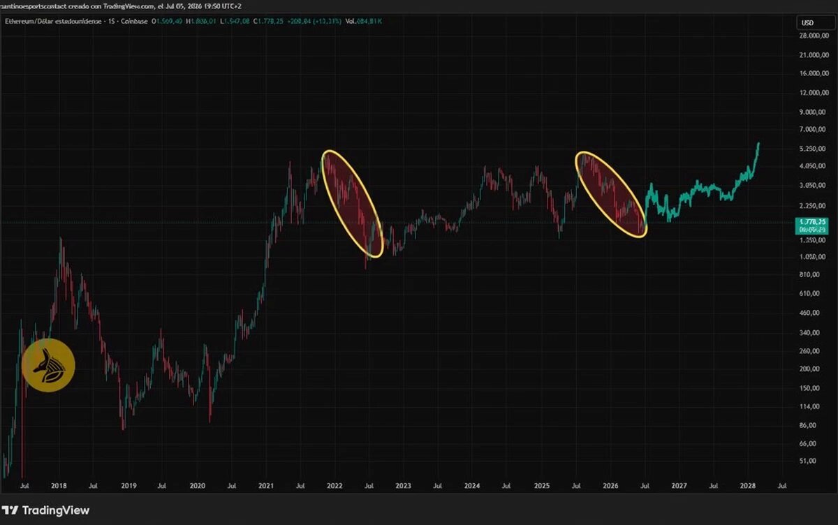Image resolution: width=838 pixels, height=525 pixels.
Task: Select the current price label 1.778,25
Action: [x=813, y=221]
